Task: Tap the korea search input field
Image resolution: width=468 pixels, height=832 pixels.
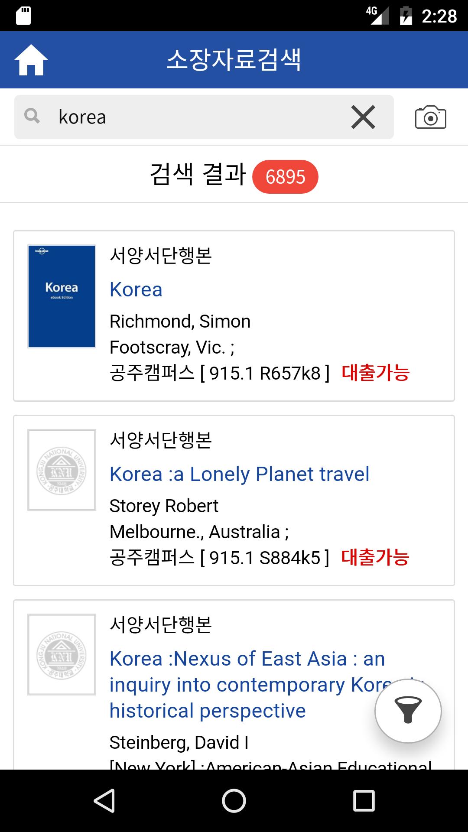Action: (x=204, y=117)
